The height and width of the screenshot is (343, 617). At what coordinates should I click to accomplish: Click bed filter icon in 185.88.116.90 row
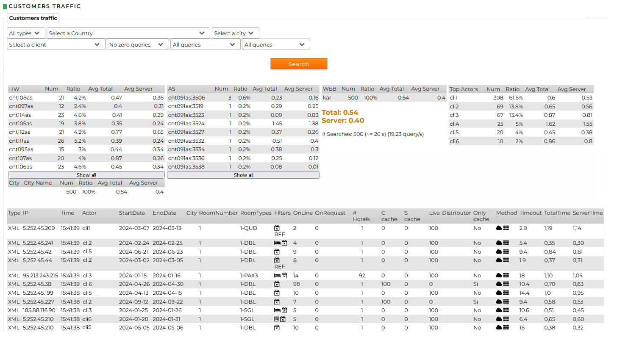(277, 310)
